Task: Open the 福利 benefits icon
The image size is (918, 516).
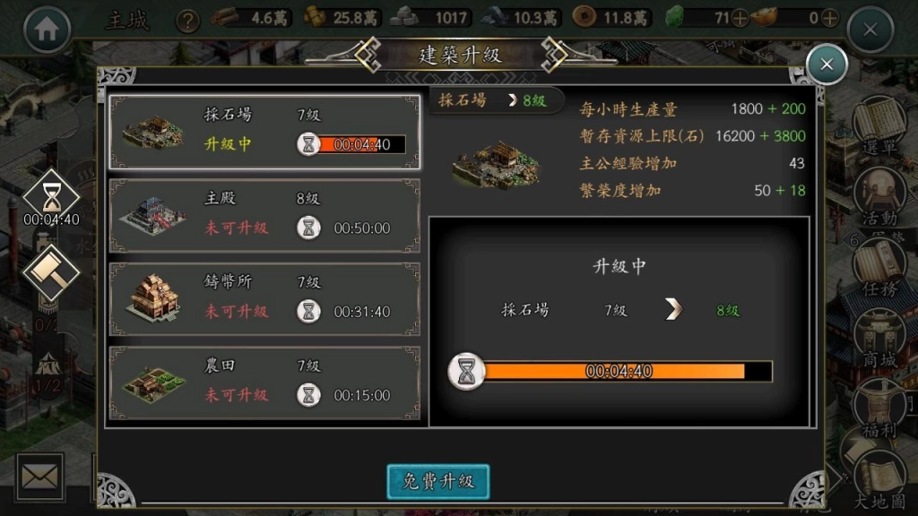Action: click(879, 410)
